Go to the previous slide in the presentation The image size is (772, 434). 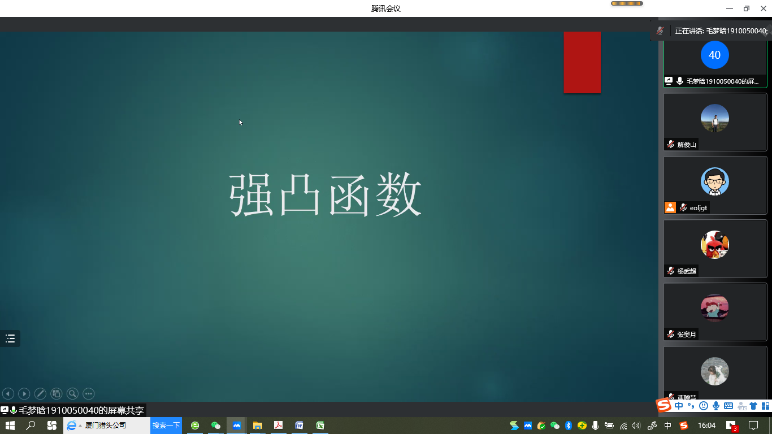click(x=8, y=394)
